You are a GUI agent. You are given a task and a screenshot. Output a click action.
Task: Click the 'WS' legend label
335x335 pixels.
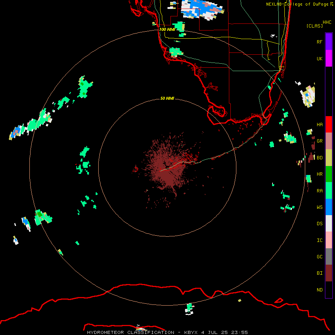319,207
